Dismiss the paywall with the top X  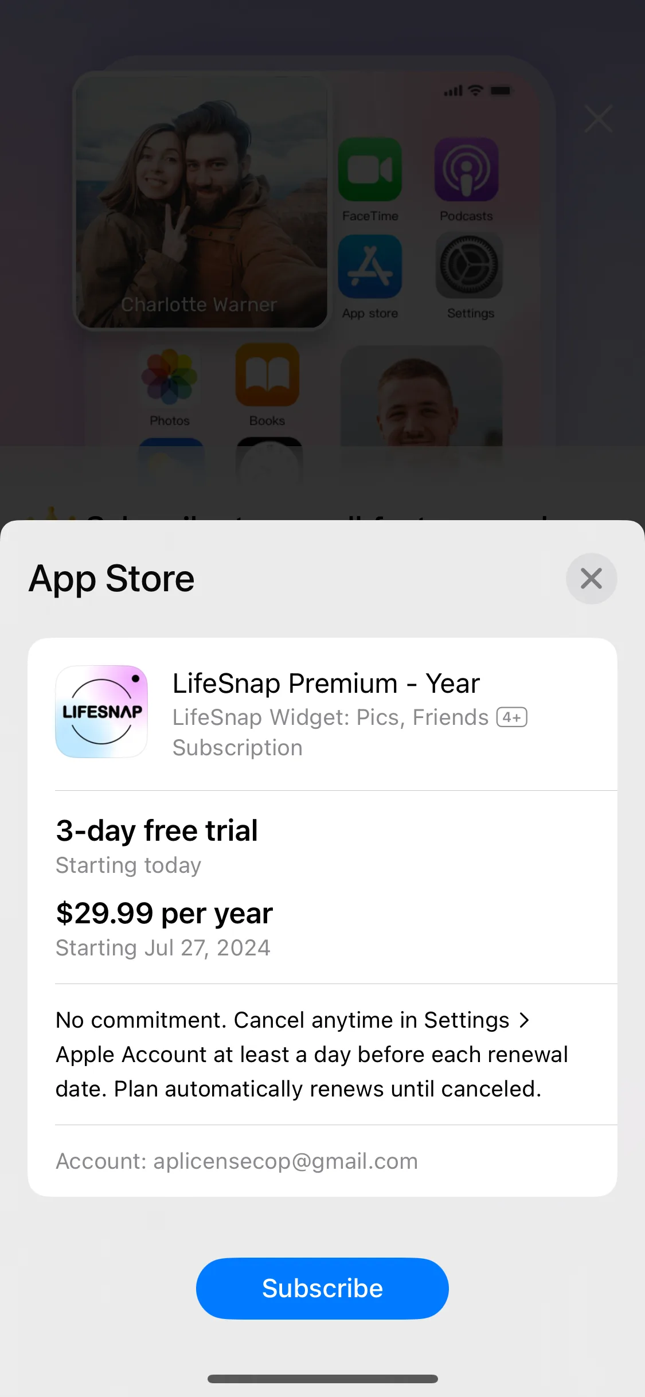point(598,119)
